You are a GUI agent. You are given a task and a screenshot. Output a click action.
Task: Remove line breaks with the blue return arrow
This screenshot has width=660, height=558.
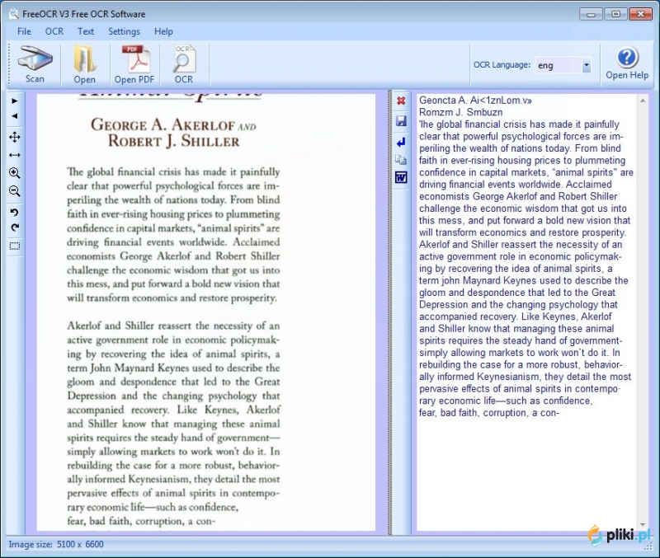click(401, 142)
